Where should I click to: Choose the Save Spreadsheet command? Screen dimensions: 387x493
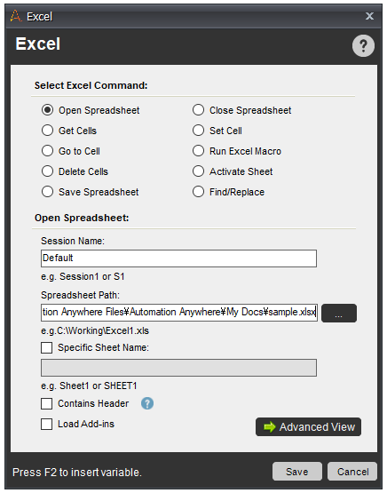point(47,192)
